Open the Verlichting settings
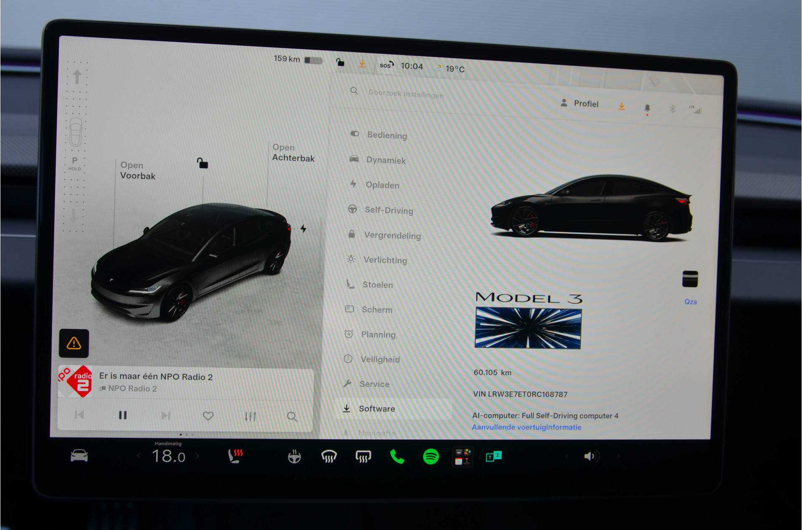802x530 pixels. tap(376, 260)
